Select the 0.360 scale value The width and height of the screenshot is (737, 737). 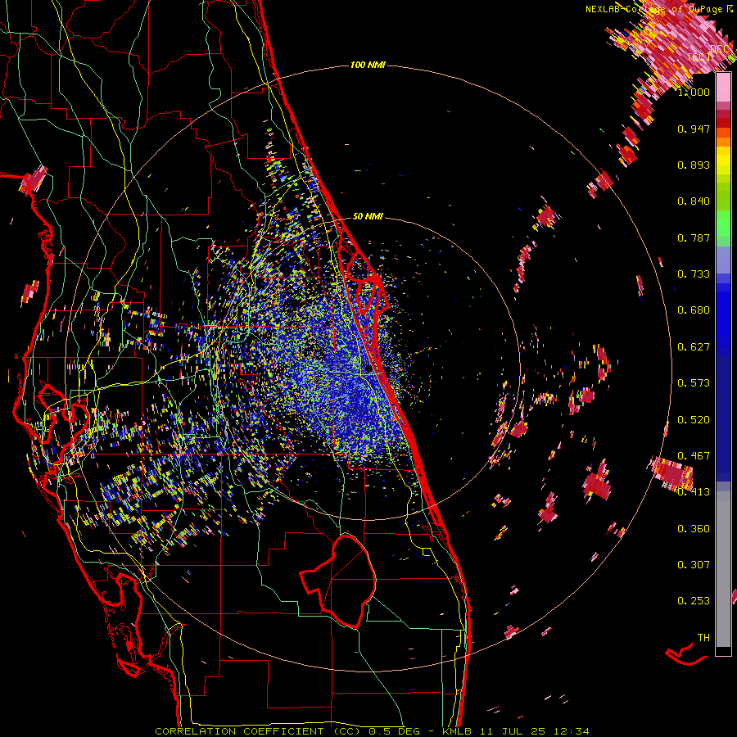(x=694, y=529)
